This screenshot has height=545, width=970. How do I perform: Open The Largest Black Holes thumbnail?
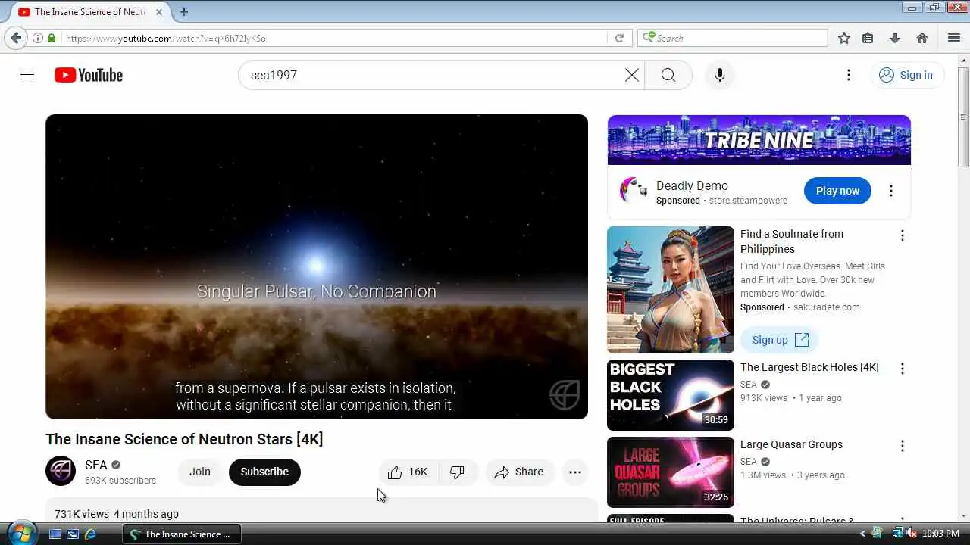671,395
